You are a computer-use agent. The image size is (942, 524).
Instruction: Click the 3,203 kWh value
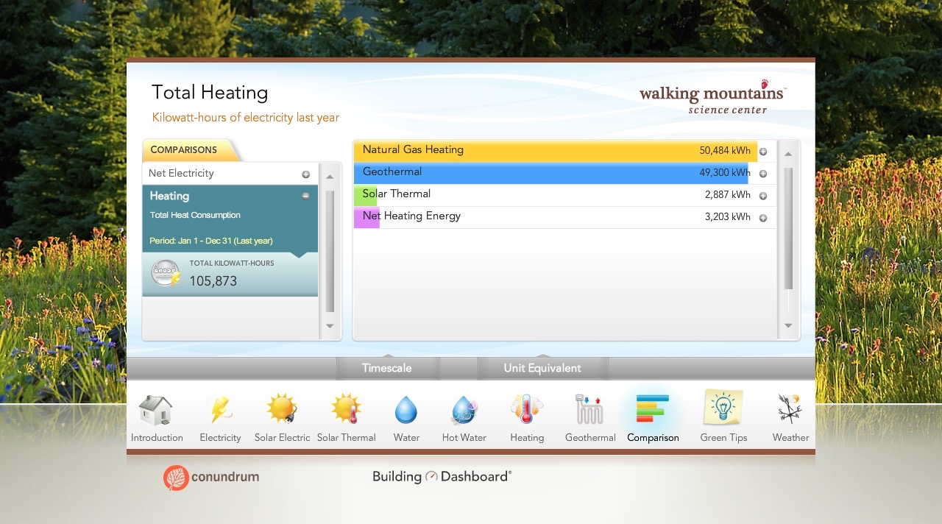click(728, 217)
